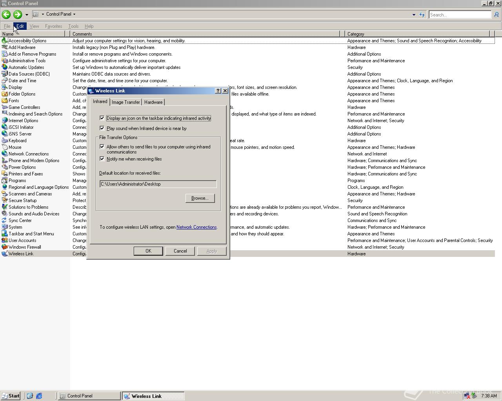Open the View menu
The width and height of the screenshot is (502, 401).
coord(34,26)
